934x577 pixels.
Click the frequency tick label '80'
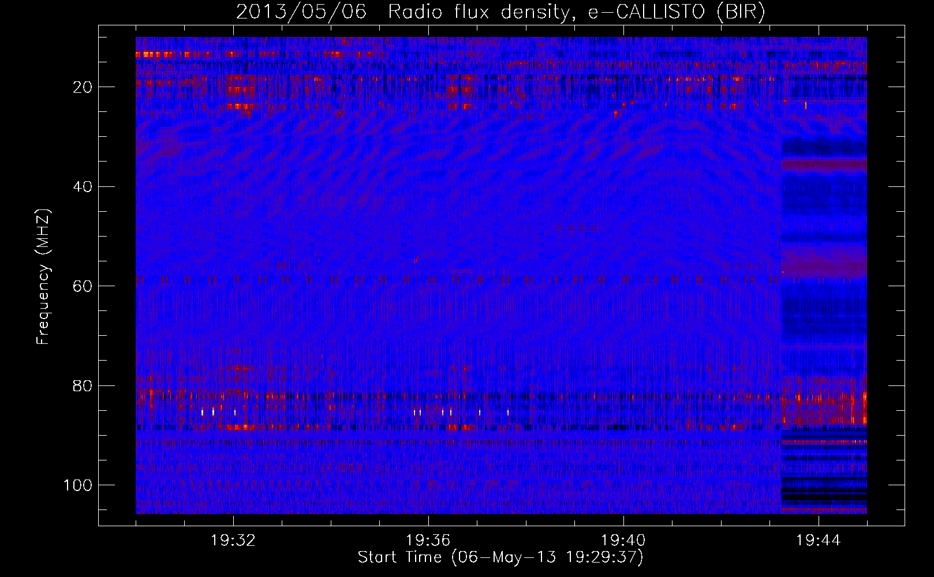pos(83,385)
